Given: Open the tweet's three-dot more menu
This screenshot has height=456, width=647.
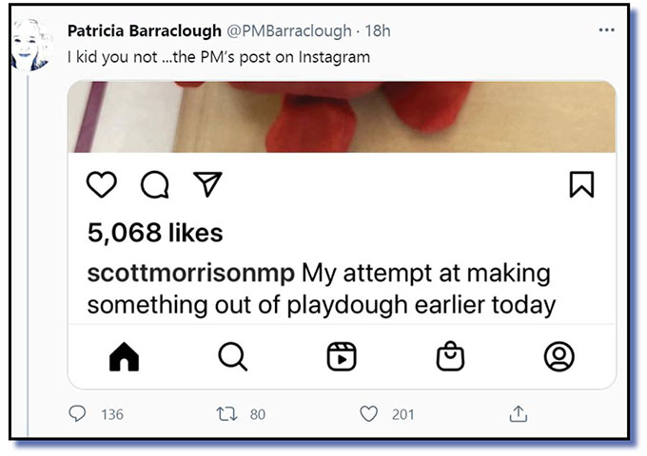Looking at the screenshot, I should (x=606, y=30).
